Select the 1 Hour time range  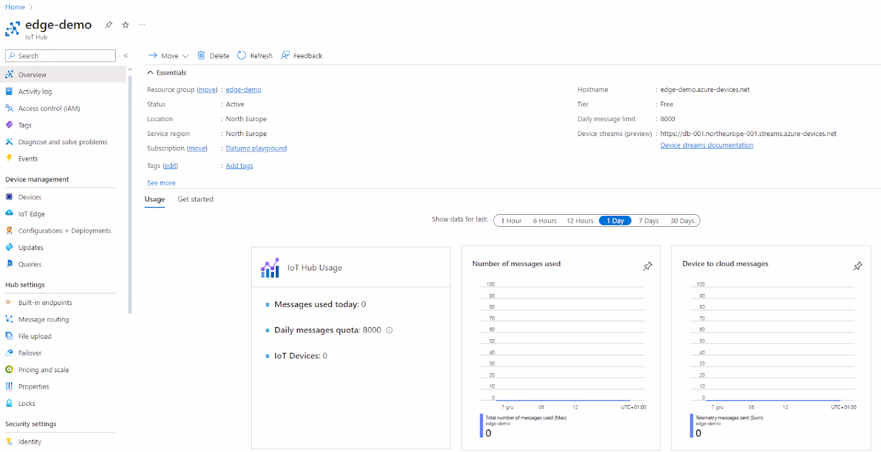[511, 221]
